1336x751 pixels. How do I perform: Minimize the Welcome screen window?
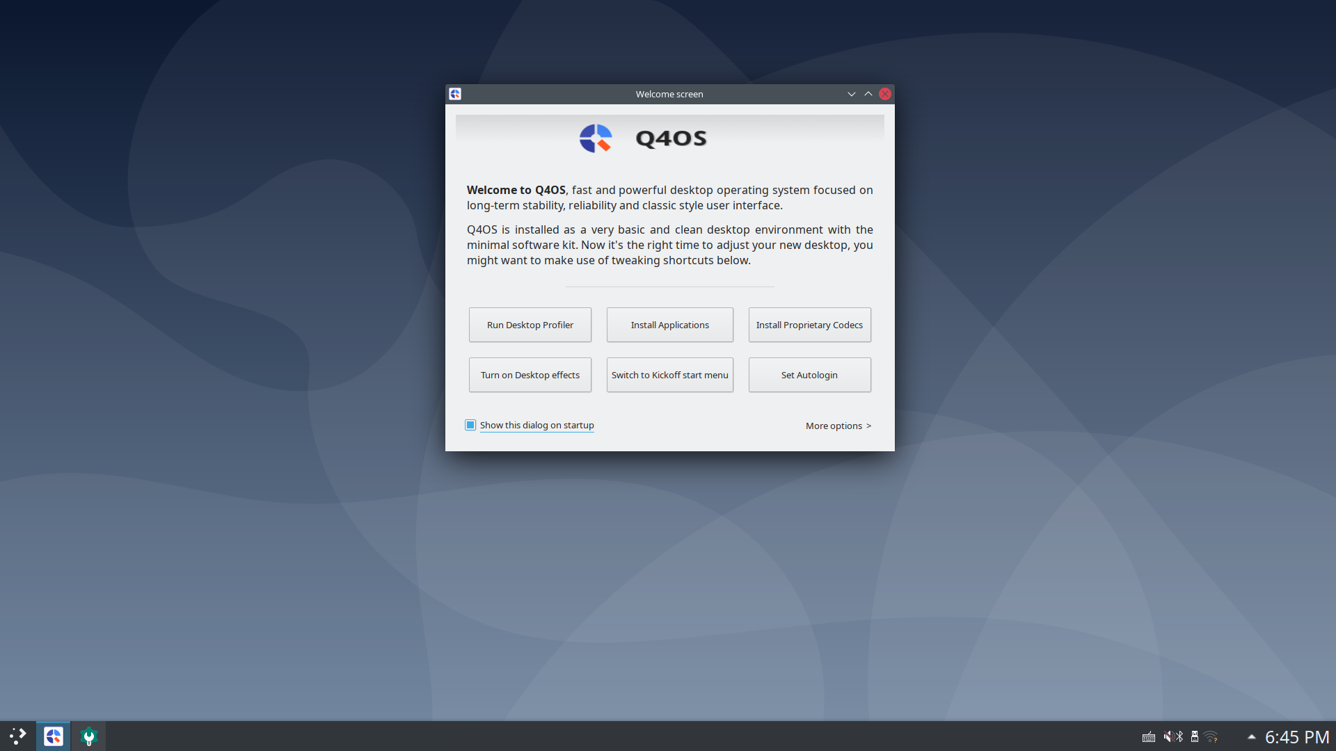852,94
